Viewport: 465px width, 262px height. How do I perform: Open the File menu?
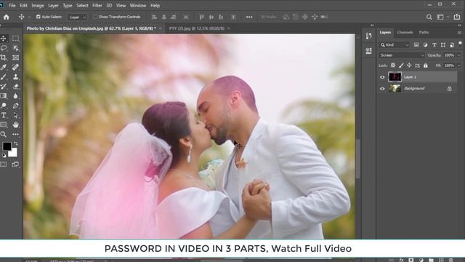point(12,5)
